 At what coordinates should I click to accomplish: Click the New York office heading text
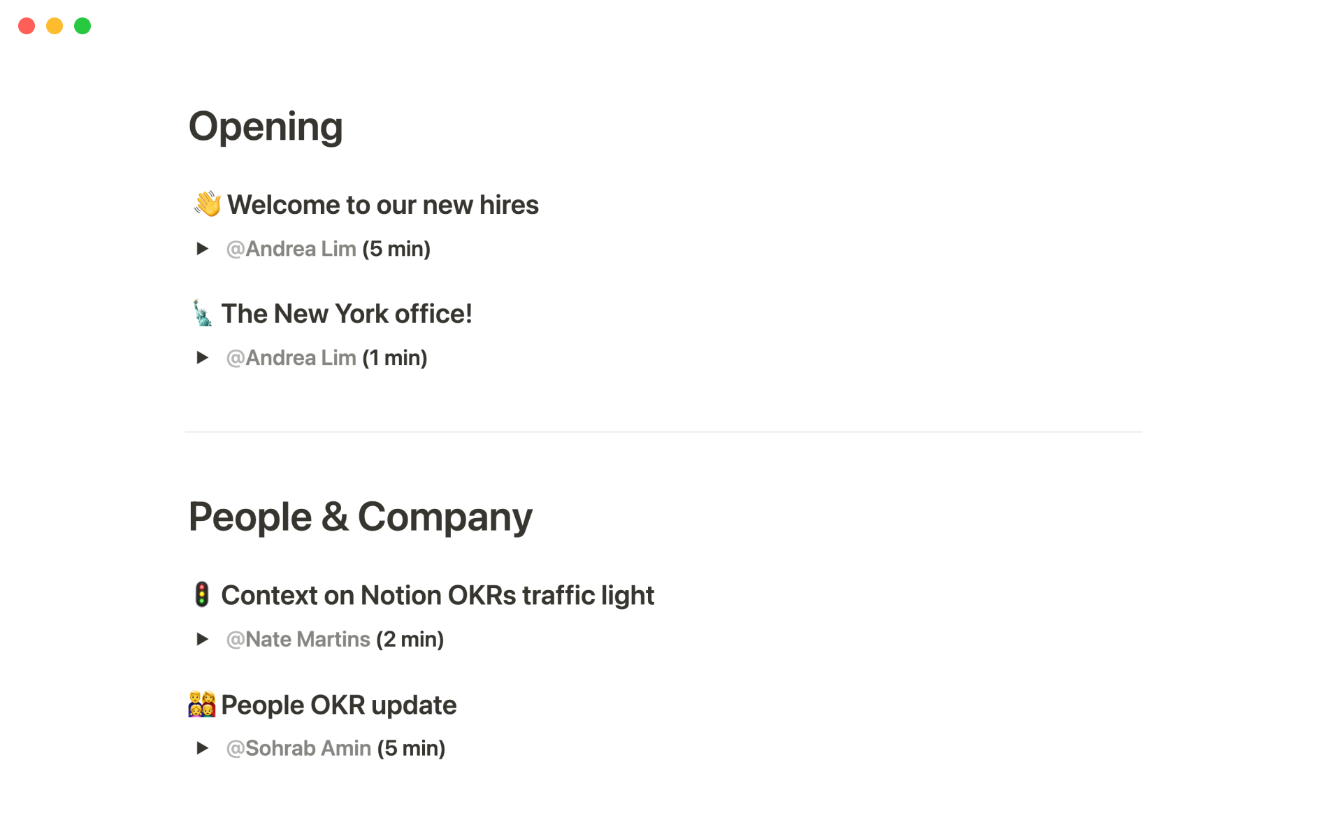click(347, 314)
